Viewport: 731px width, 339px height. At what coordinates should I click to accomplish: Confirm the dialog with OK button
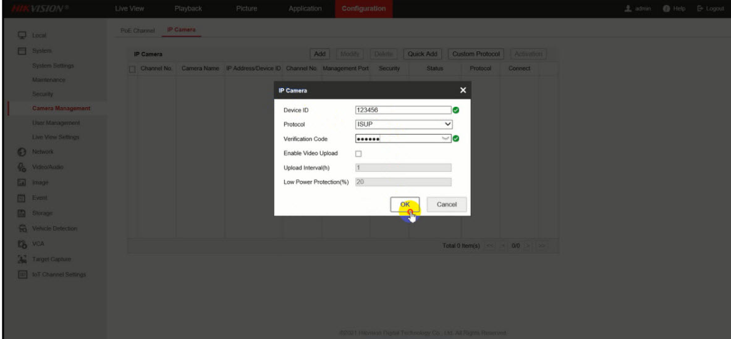click(x=405, y=204)
